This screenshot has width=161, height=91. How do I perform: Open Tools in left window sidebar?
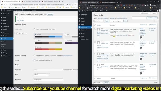pos(4,50)
